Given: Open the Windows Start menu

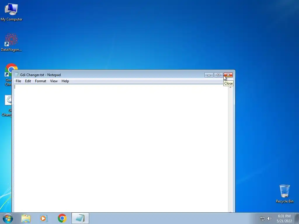Looking at the screenshot, I should (x=8, y=218).
